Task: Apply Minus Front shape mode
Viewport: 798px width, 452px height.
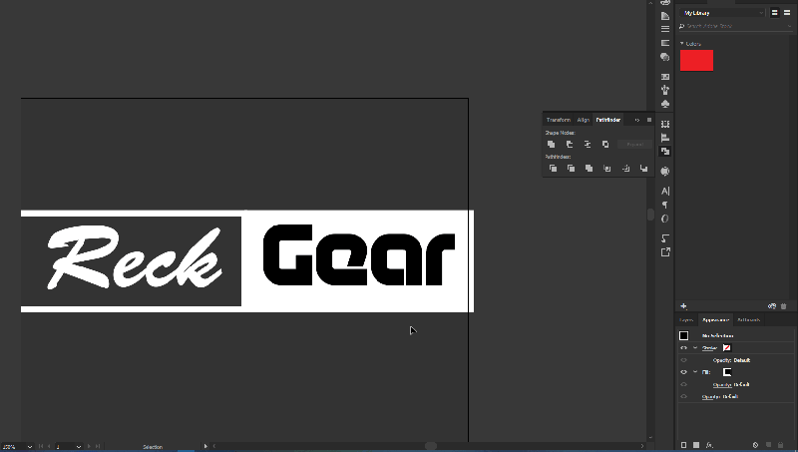Action: tap(570, 145)
